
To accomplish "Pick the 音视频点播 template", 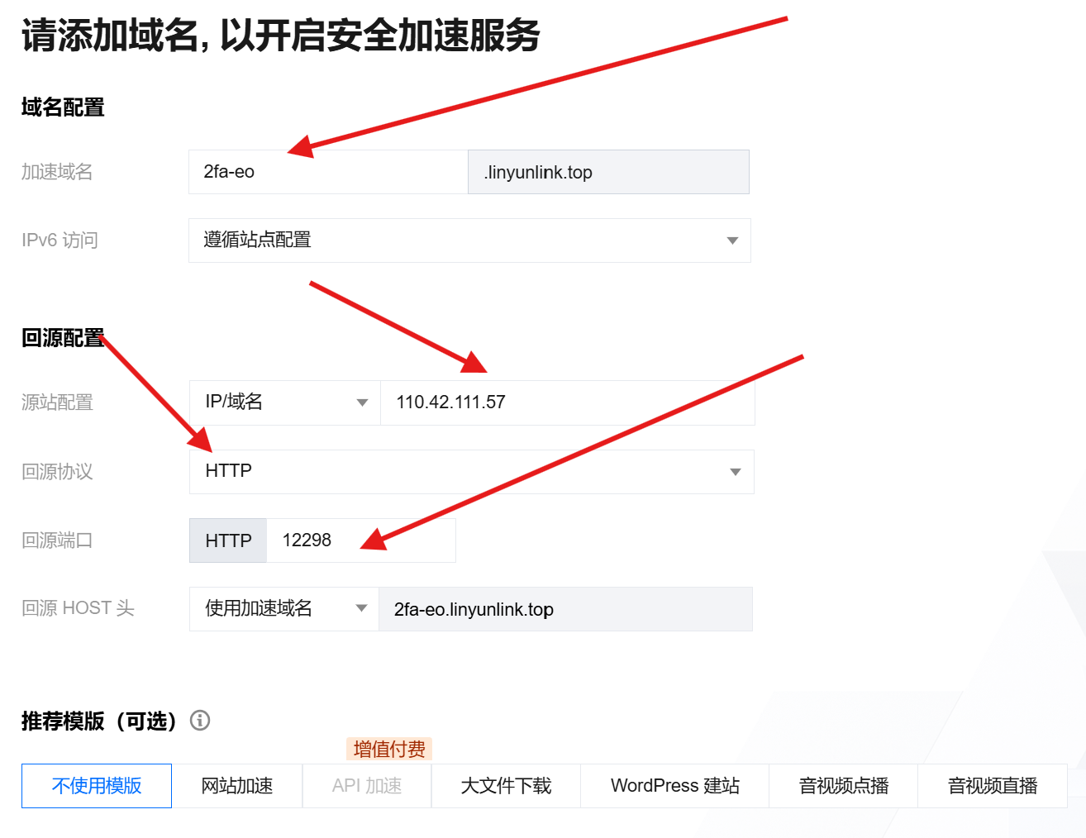I will [x=843, y=786].
